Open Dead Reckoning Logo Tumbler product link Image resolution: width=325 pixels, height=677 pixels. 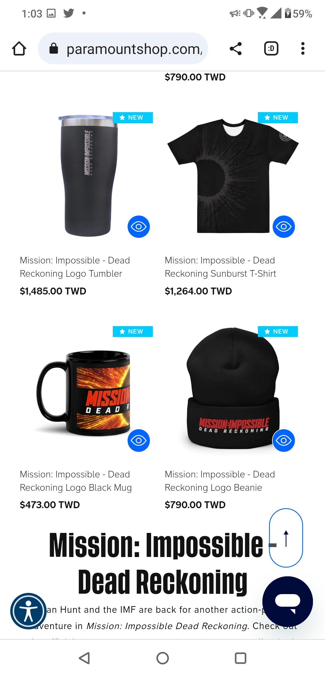(x=75, y=267)
